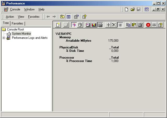
Task: Click the PhysicalDisk object heading
Action: tap(69, 47)
